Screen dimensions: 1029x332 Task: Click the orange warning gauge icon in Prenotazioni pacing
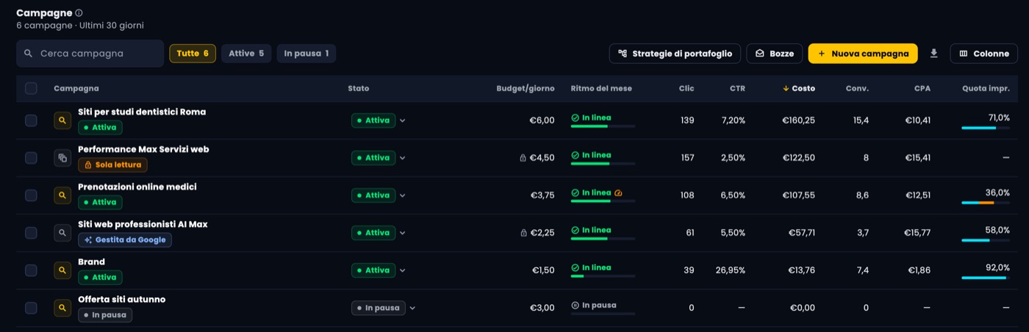click(618, 192)
